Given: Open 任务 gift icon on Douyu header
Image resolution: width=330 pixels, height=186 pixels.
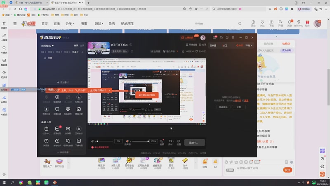Looking at the screenshot, I should click(x=307, y=24).
